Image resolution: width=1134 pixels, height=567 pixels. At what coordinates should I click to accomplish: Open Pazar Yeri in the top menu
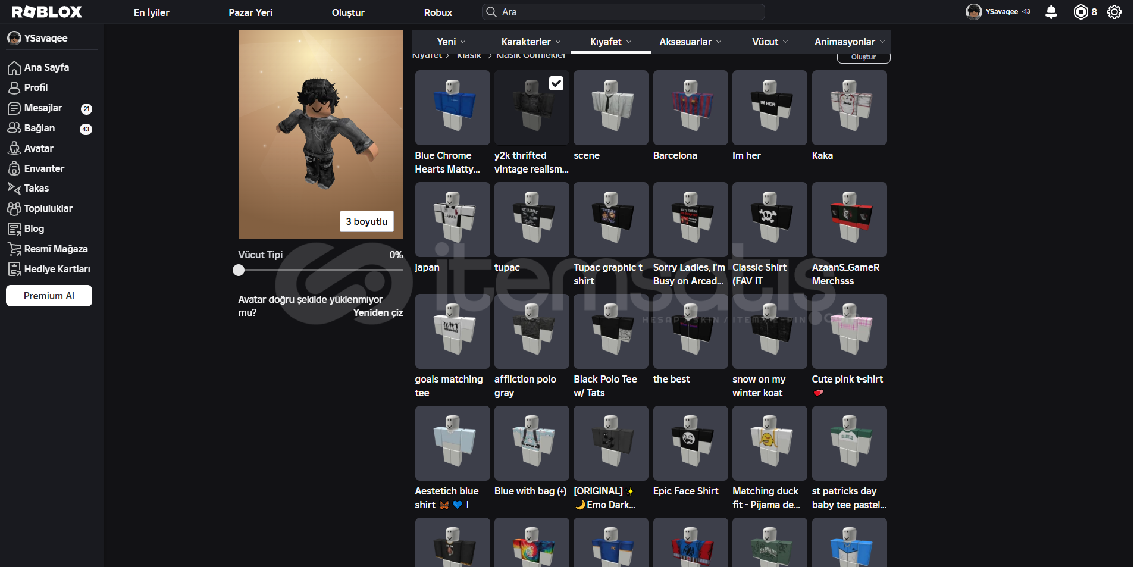coord(250,12)
